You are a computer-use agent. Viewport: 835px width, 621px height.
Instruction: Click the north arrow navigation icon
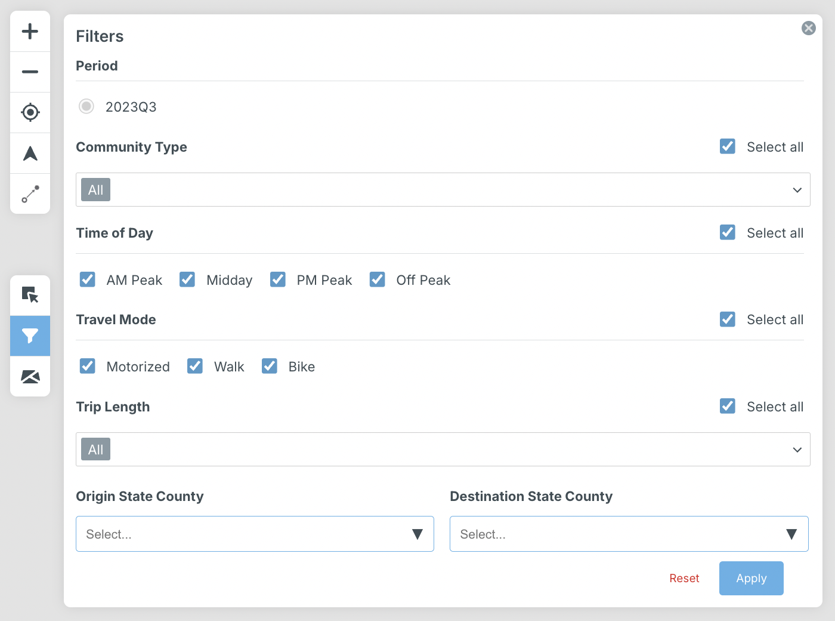pyautogui.click(x=30, y=153)
